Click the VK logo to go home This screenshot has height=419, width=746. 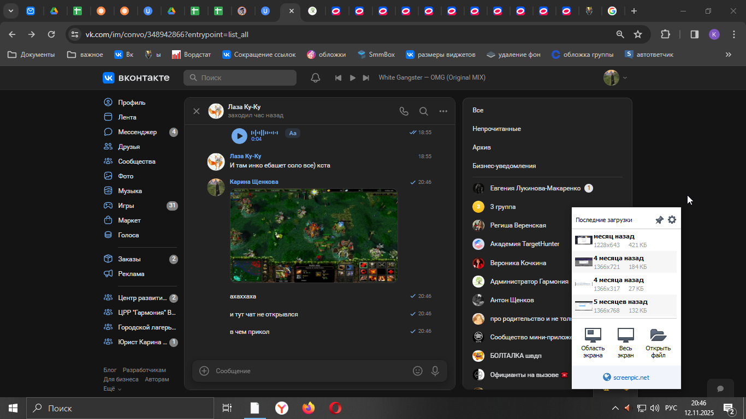(136, 77)
